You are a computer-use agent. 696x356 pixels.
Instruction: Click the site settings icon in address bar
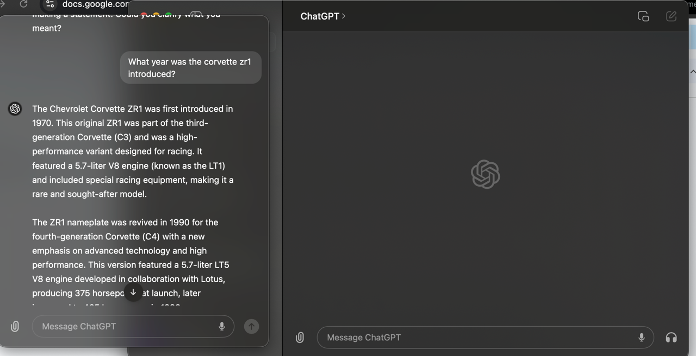(50, 4)
